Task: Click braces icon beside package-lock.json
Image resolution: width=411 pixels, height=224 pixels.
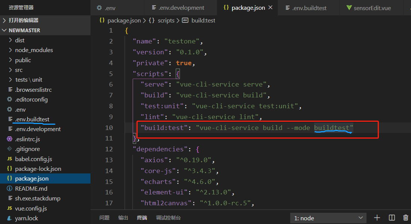Action: coord(10,169)
